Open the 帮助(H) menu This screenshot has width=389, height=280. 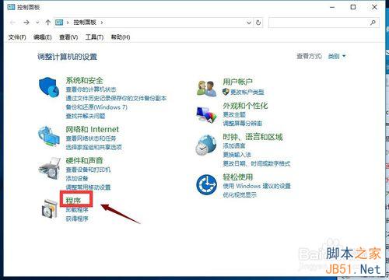click(x=121, y=37)
